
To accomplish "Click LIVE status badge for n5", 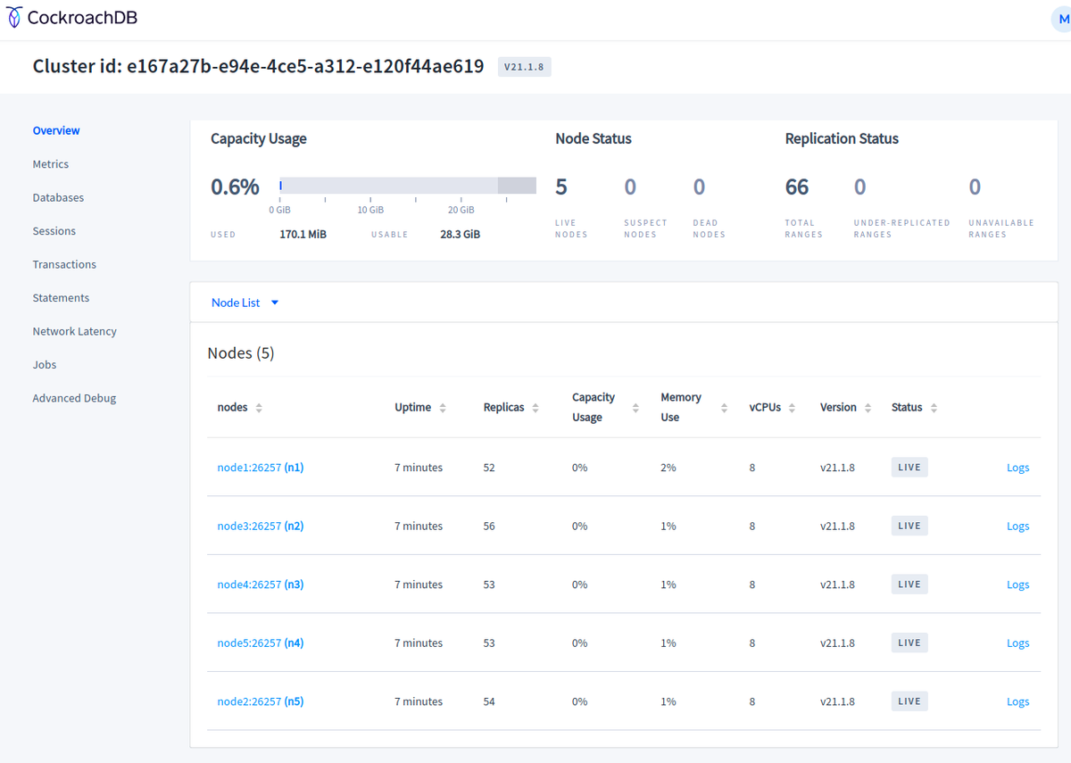I will tap(909, 701).
